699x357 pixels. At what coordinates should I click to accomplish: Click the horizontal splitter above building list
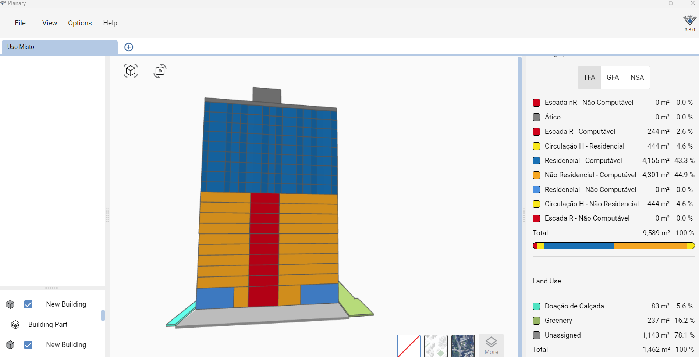coord(52,288)
